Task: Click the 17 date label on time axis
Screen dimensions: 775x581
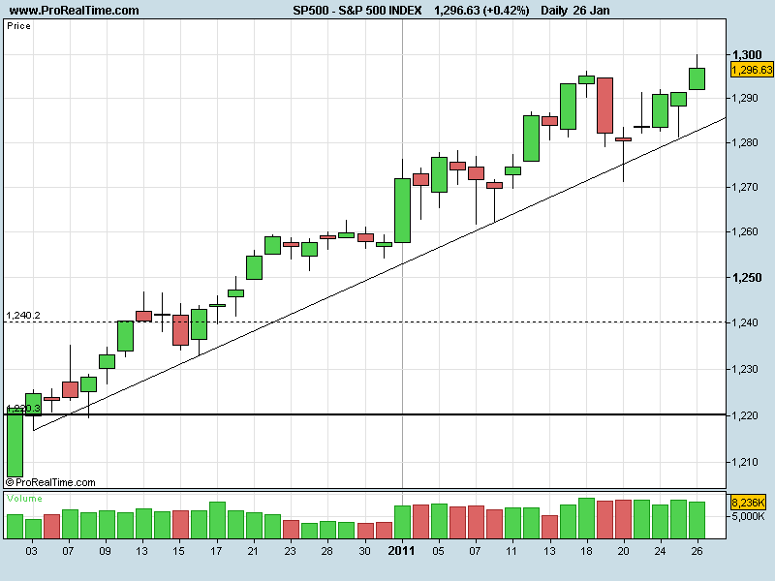Action: click(216, 551)
